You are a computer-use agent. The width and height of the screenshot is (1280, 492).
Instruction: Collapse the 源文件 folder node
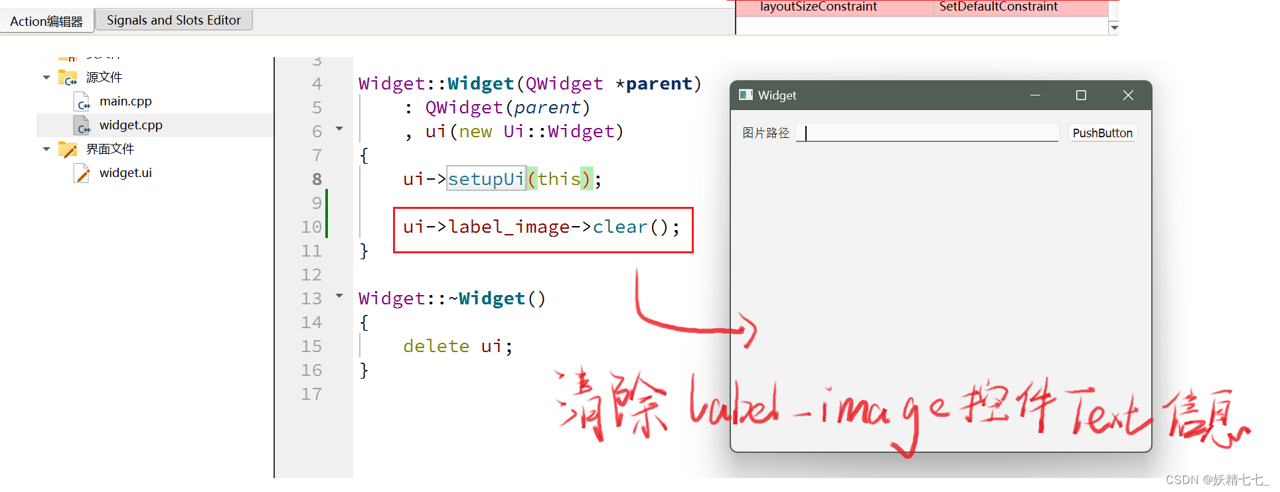(46, 78)
